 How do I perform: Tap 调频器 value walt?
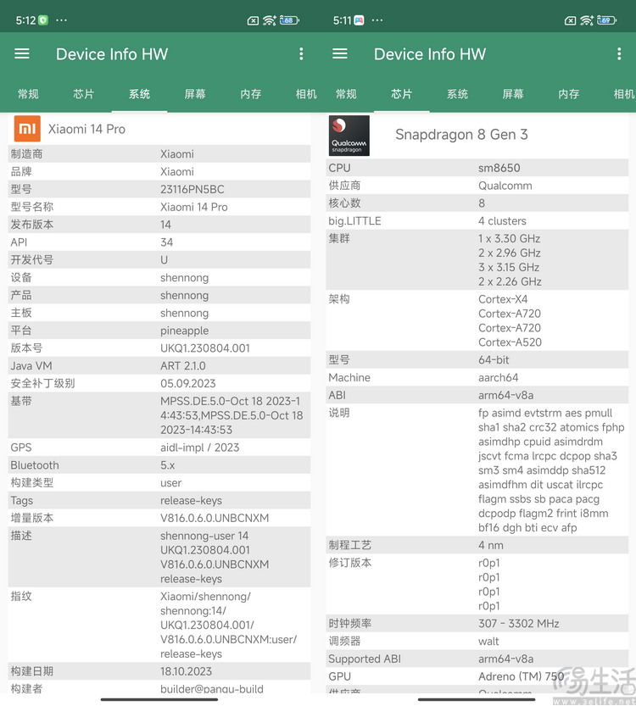tap(488, 641)
